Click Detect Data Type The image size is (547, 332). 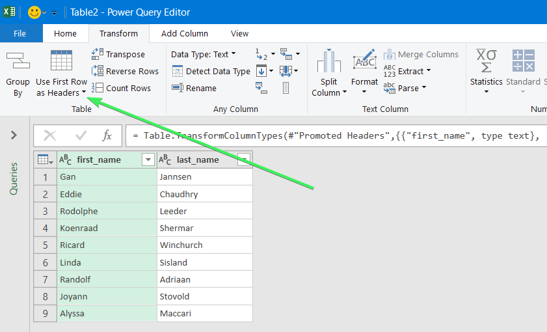click(x=211, y=71)
